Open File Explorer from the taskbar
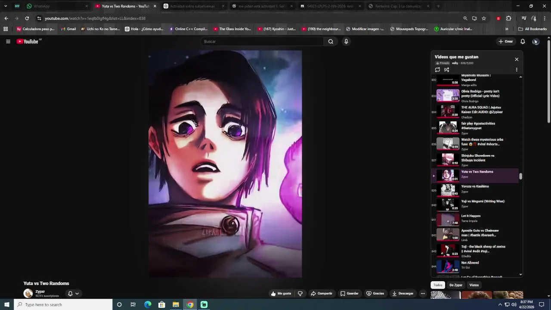551x310 pixels. (176, 304)
